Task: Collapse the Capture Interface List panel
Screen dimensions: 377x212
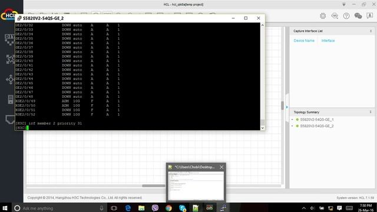Action: 371,31
